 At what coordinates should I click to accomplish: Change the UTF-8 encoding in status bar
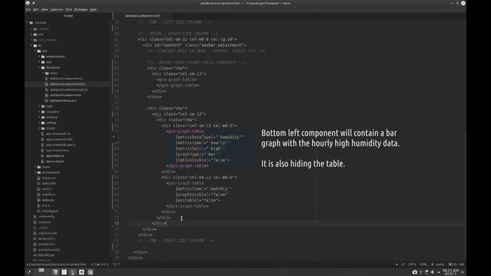coord(412,264)
